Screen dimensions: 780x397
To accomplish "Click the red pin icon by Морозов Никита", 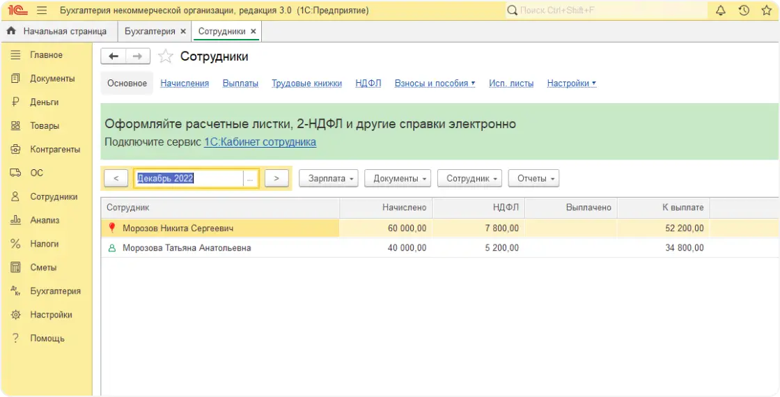I will pos(112,228).
